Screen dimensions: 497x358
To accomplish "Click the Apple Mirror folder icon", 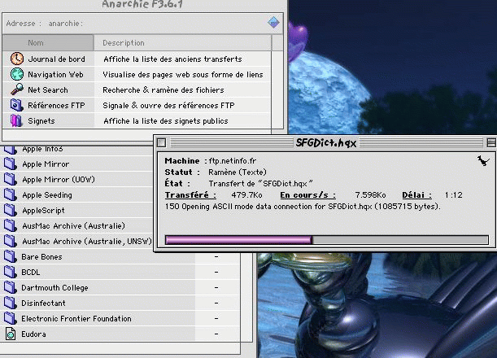I will (x=10, y=164).
